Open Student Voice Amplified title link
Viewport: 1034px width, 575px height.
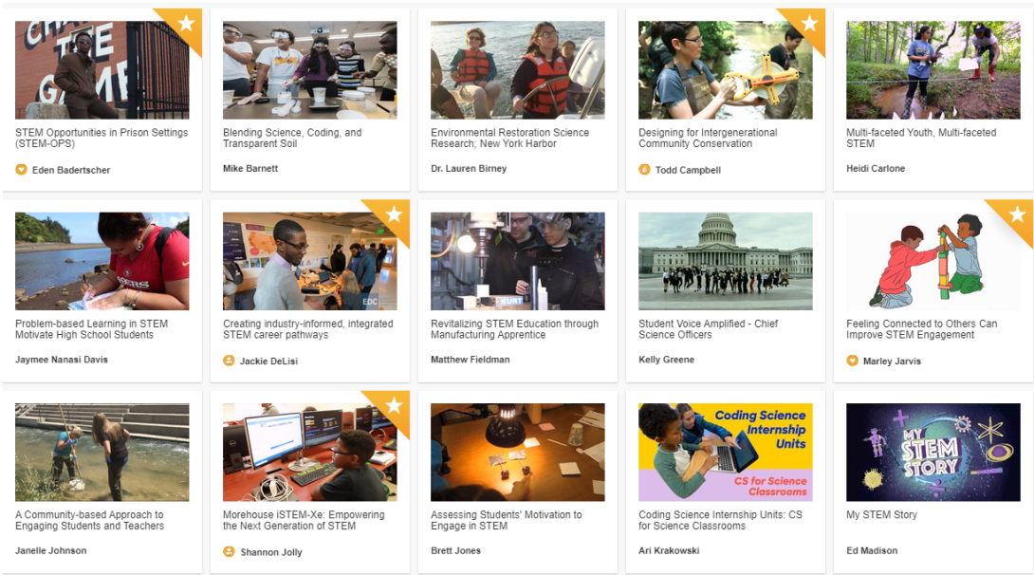click(709, 329)
